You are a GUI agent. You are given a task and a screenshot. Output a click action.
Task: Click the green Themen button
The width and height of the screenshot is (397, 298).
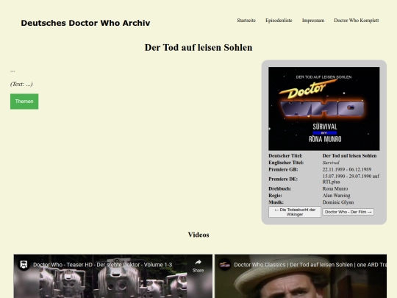tap(24, 102)
